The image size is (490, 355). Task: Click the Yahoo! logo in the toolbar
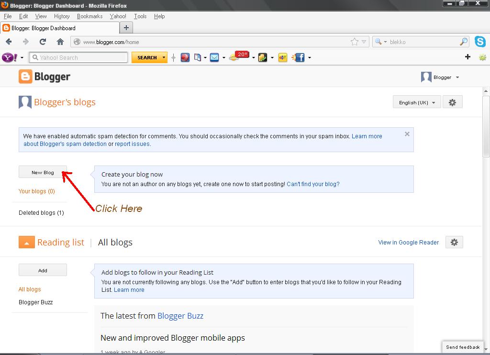[10, 57]
